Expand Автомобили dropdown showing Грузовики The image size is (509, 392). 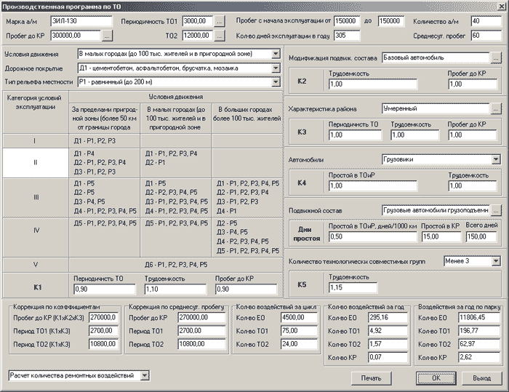pos(496,159)
